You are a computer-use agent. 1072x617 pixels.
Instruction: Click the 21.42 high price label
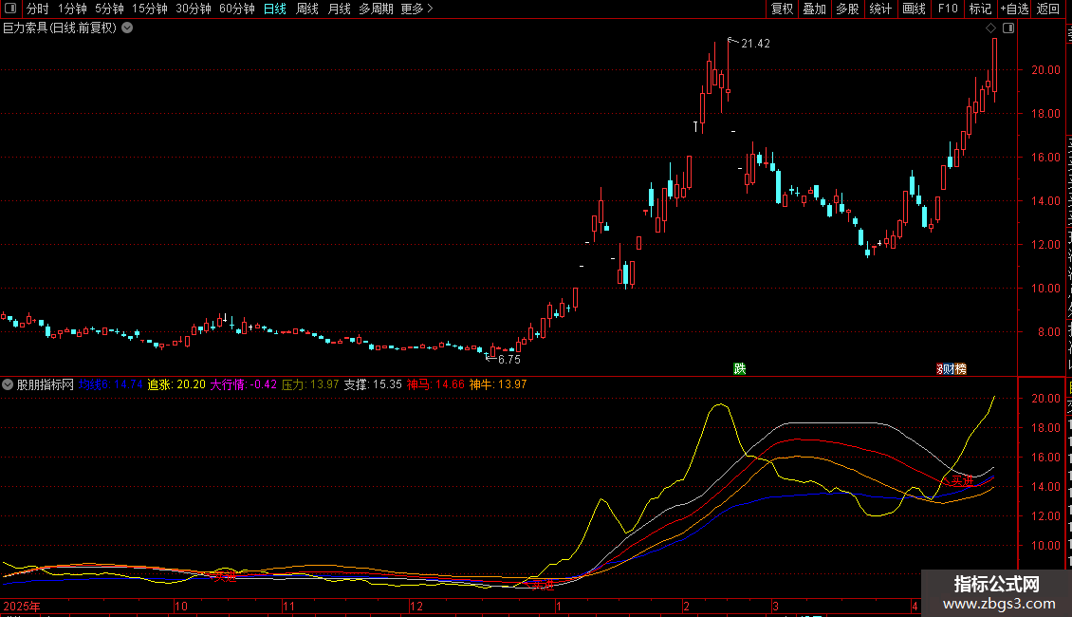click(755, 44)
